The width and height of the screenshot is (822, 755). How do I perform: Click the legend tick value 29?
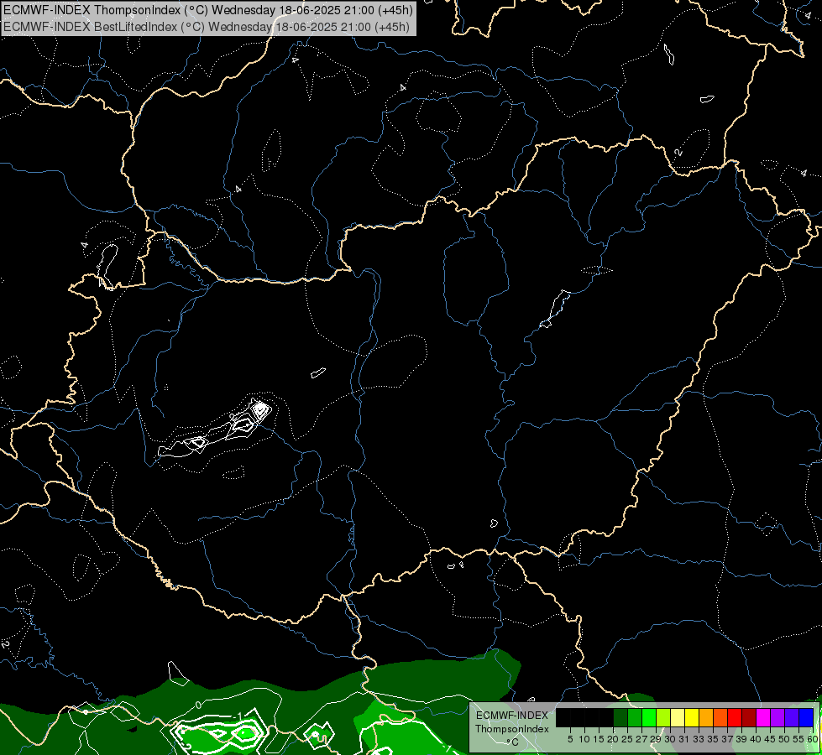pyautogui.click(x=656, y=739)
